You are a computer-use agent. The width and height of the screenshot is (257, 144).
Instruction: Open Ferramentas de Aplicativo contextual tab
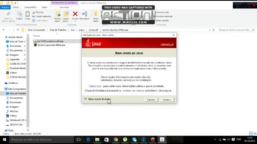(64, 3)
